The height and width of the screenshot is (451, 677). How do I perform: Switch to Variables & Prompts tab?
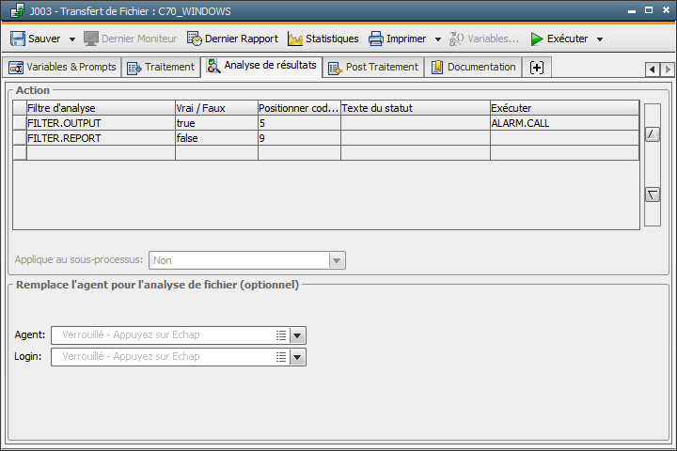click(x=62, y=68)
